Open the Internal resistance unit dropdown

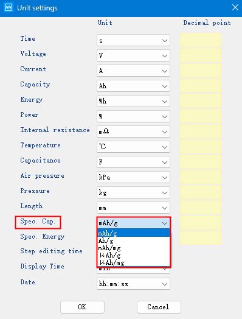tap(133, 131)
